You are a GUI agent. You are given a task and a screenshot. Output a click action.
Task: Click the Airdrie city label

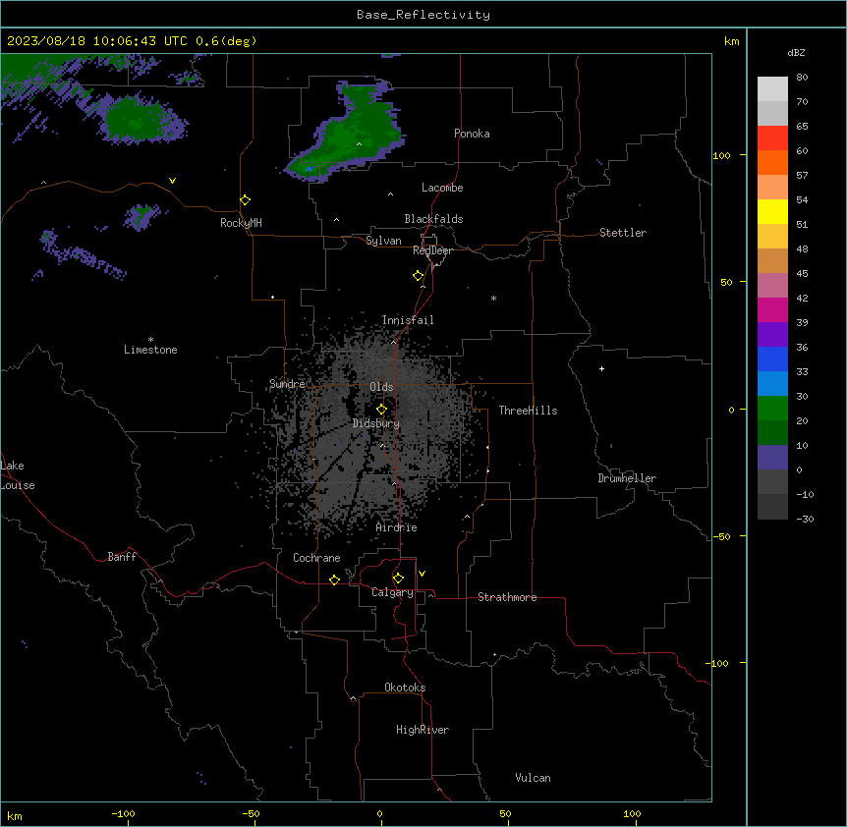397,527
